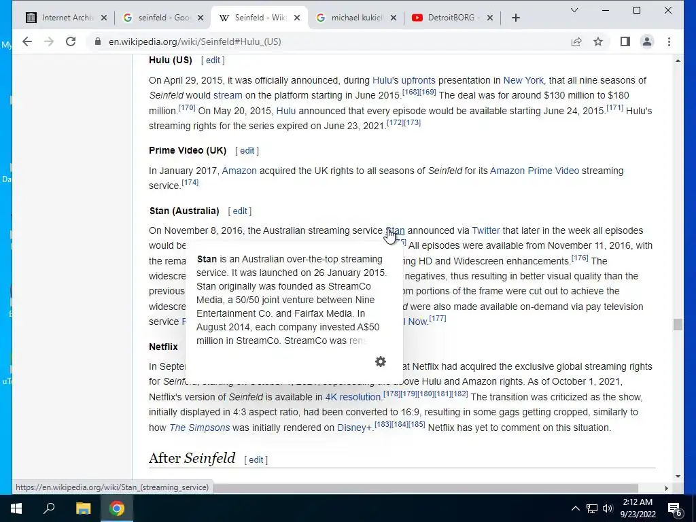The width and height of the screenshot is (696, 522).
Task: Close the seinfeld Google tab
Action: [201, 18]
